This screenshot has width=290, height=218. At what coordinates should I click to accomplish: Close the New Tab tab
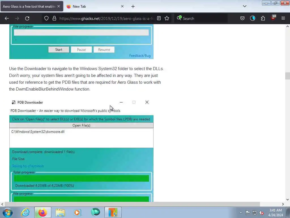pyautogui.click(x=122, y=6)
